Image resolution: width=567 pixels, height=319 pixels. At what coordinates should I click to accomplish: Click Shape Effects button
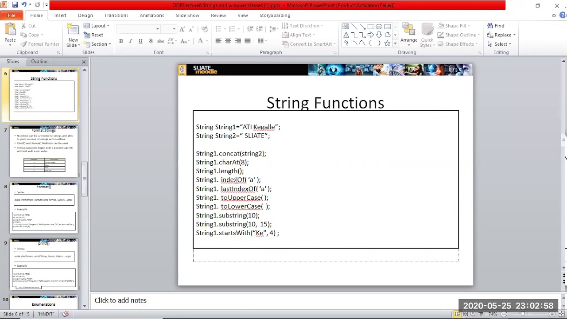[458, 44]
